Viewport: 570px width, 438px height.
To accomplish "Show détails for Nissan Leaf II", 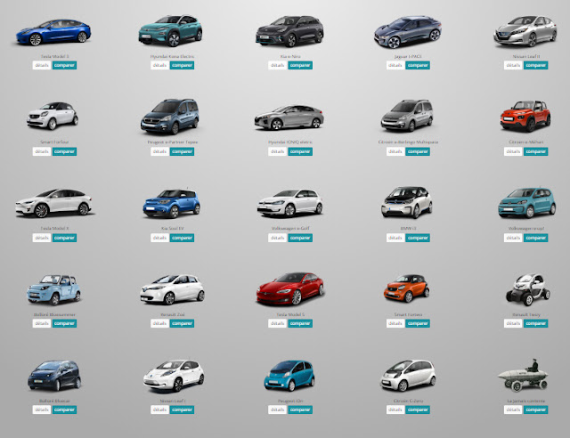I will pos(513,65).
